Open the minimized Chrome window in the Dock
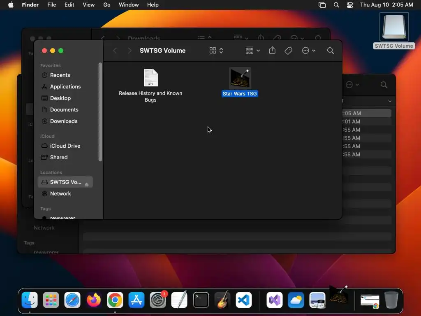The height and width of the screenshot is (316, 421). [x=370, y=301]
